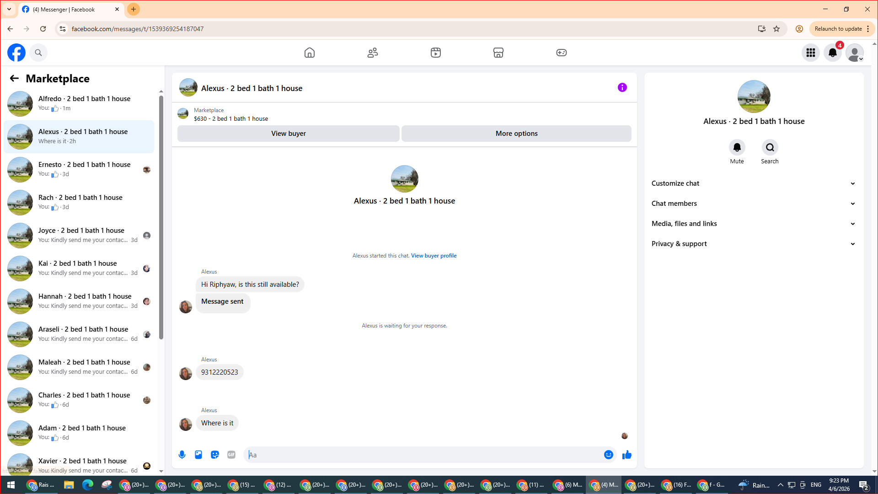Open the Ernesto 2 bed 1 bath house chat
Image resolution: width=878 pixels, height=494 pixels.
point(79,169)
